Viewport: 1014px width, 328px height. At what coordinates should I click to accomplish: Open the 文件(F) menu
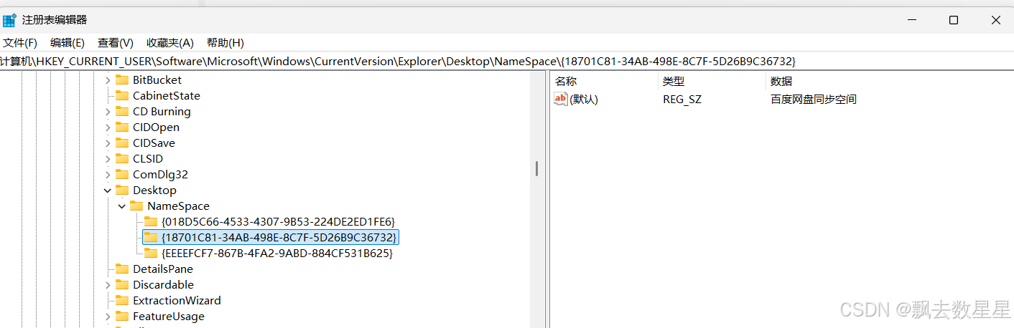[x=20, y=43]
